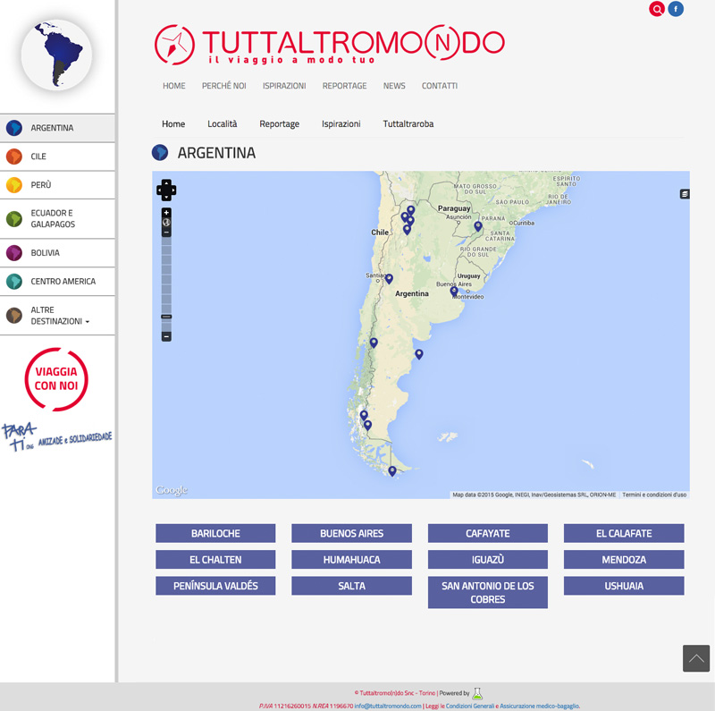
Task: Open Termini e condizioni d'uso map link
Action: (654, 495)
